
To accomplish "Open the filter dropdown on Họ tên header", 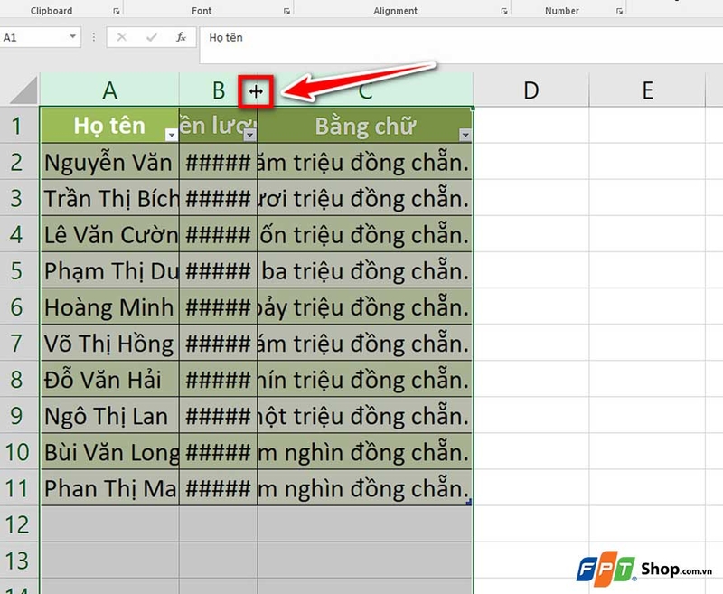I will 169,134.
